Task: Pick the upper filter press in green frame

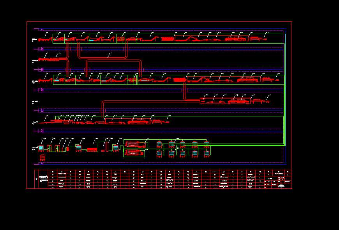Action: coord(135,144)
